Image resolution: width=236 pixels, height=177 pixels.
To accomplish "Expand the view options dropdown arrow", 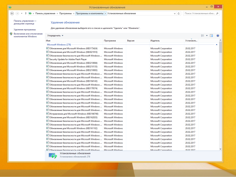I will (x=207, y=35).
